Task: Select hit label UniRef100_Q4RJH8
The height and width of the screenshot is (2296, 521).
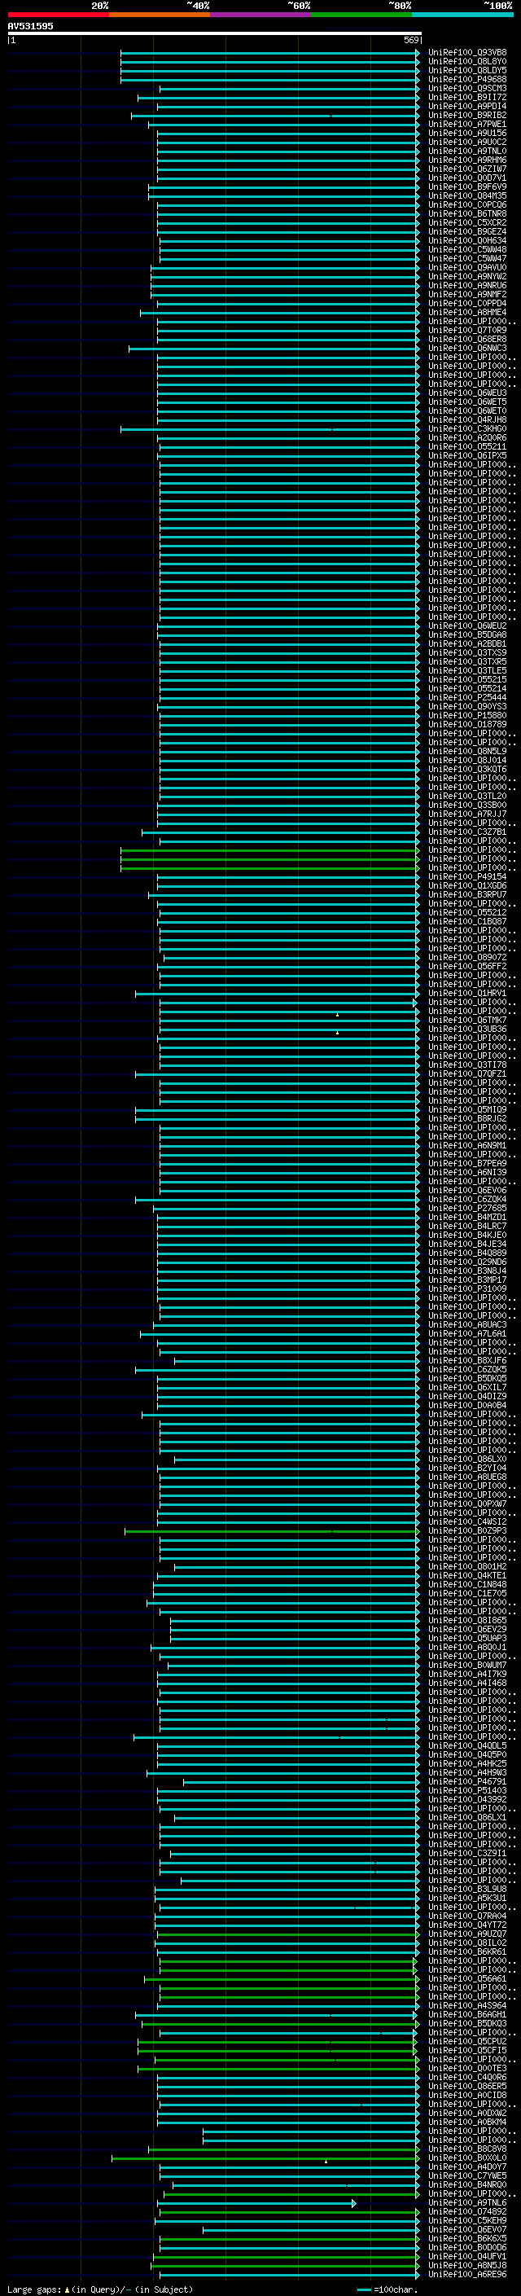Action: pos(466,419)
